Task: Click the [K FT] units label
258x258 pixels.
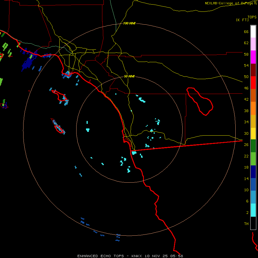Action: (242, 20)
